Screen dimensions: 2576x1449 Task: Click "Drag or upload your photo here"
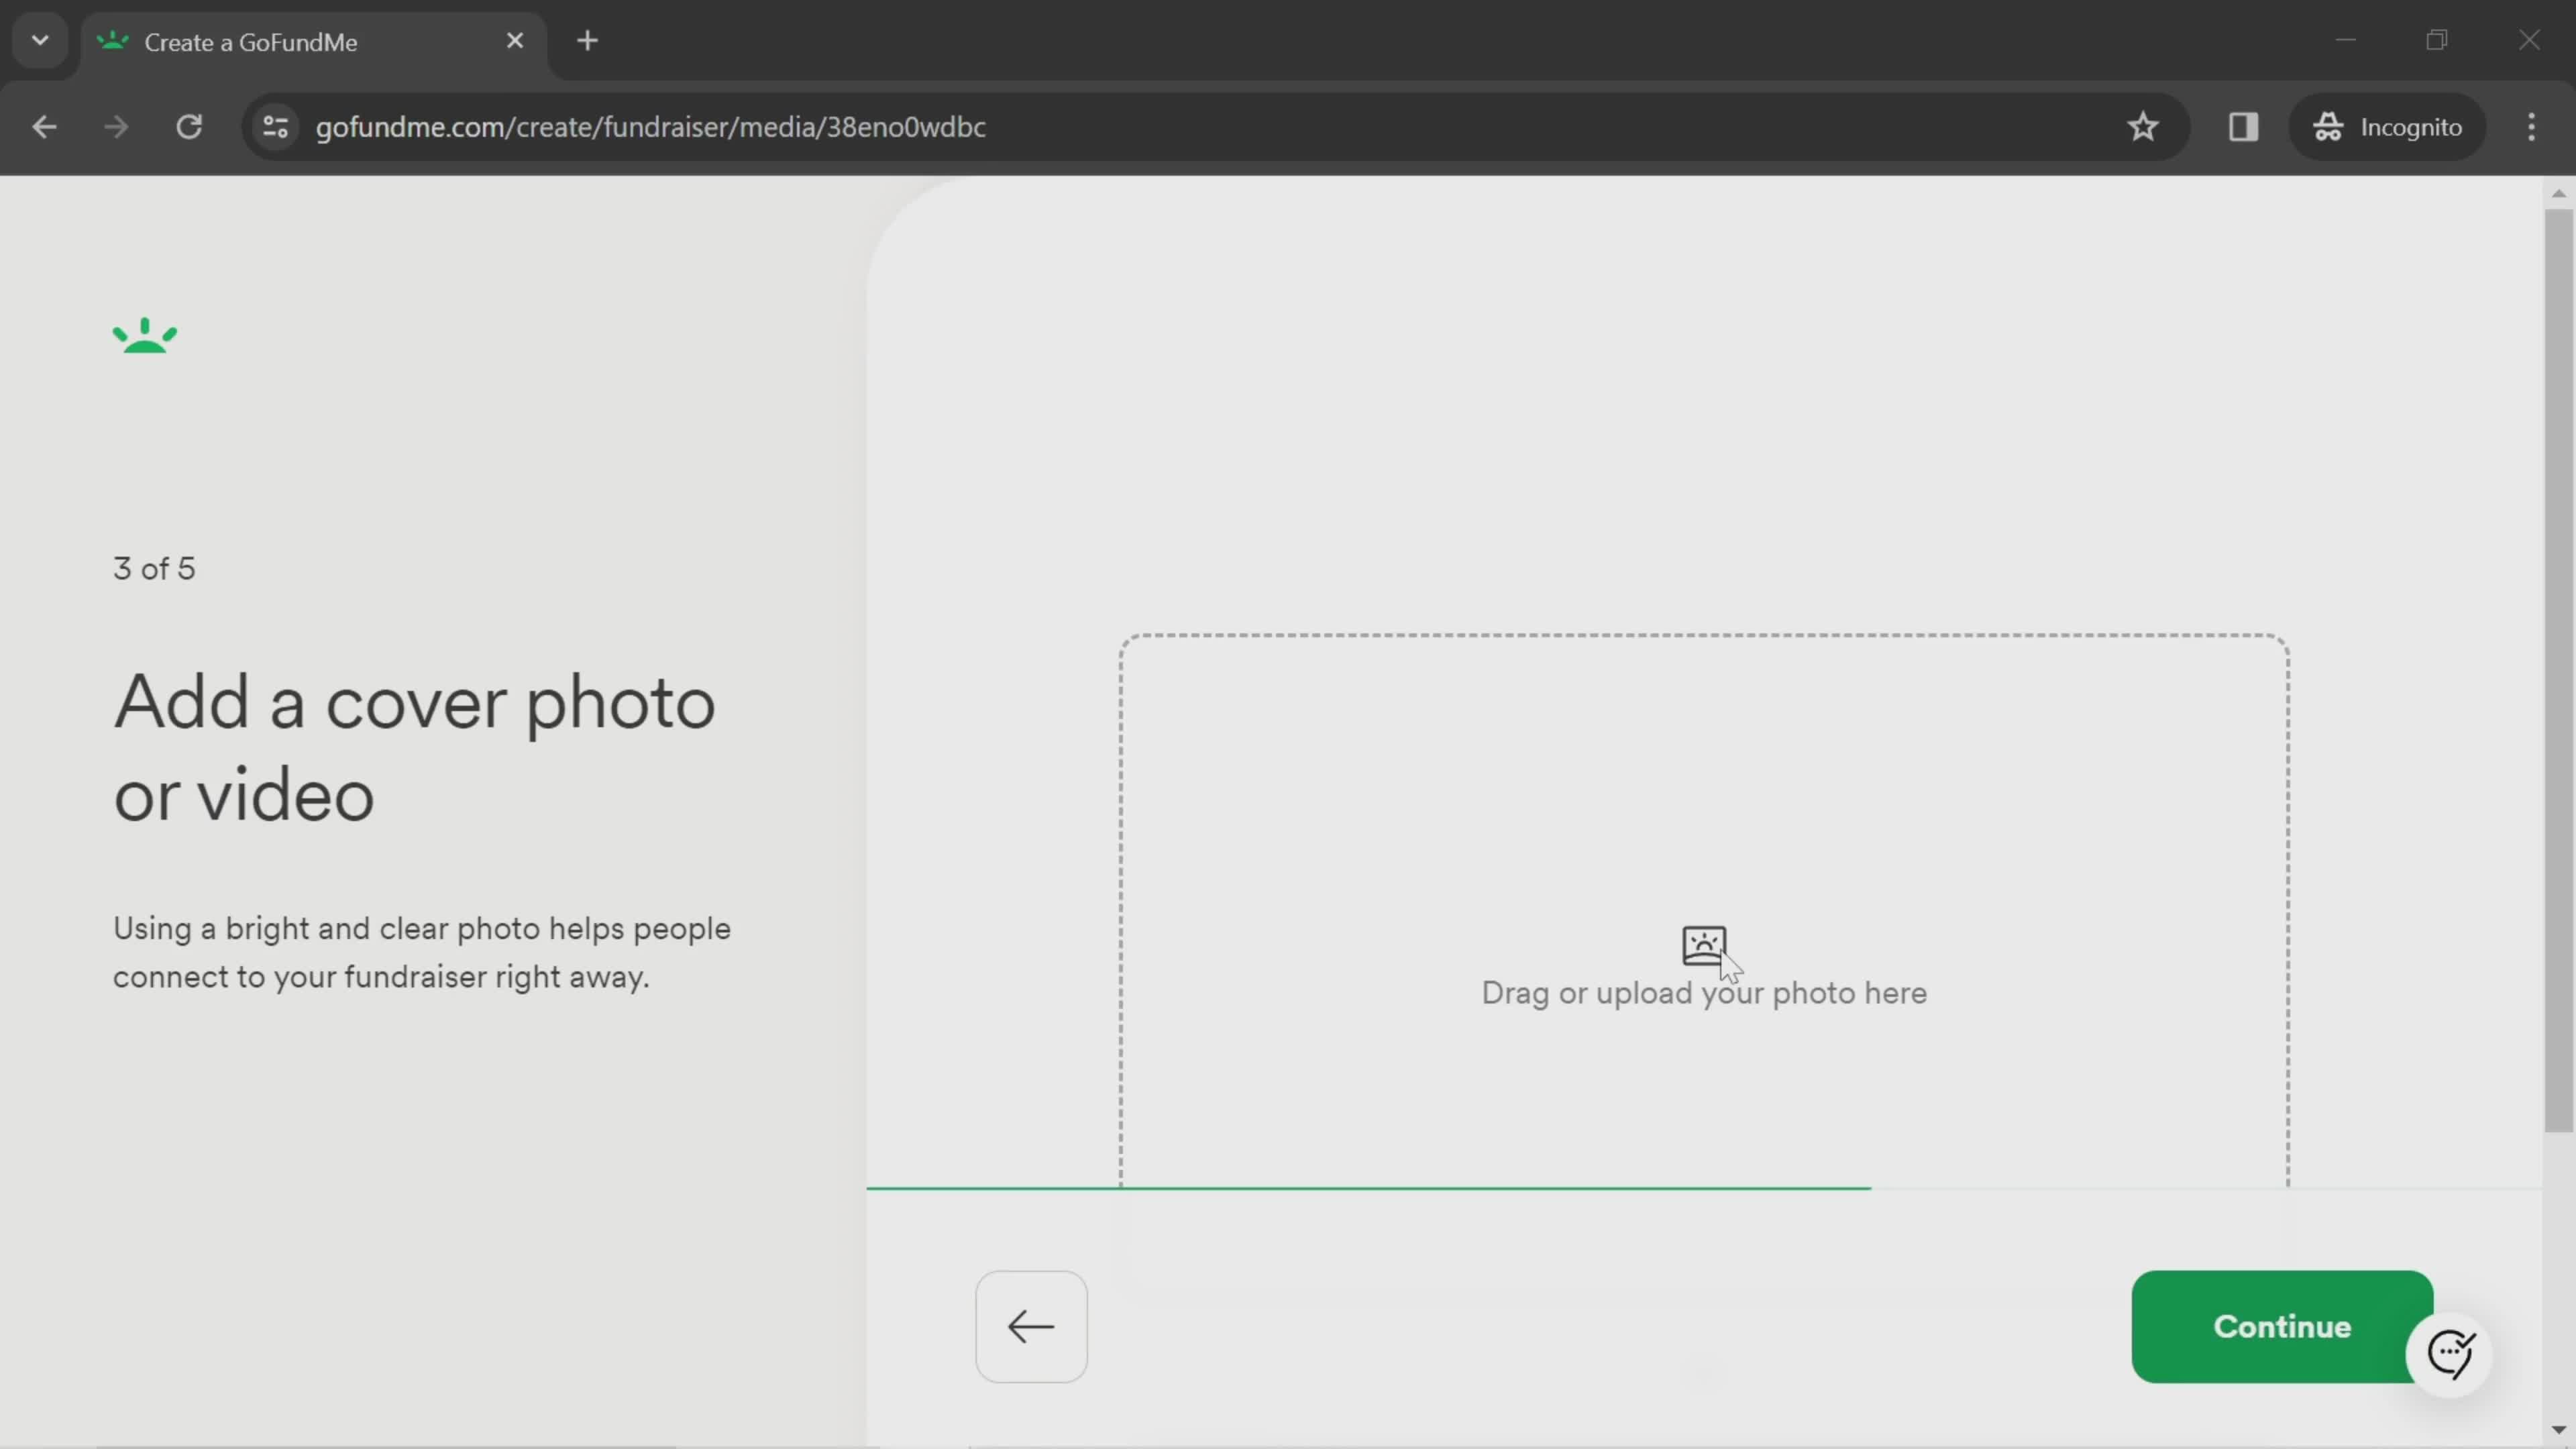point(1703,993)
